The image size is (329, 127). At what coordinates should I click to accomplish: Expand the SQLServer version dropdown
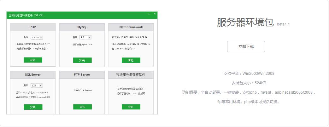[x=37, y=86]
